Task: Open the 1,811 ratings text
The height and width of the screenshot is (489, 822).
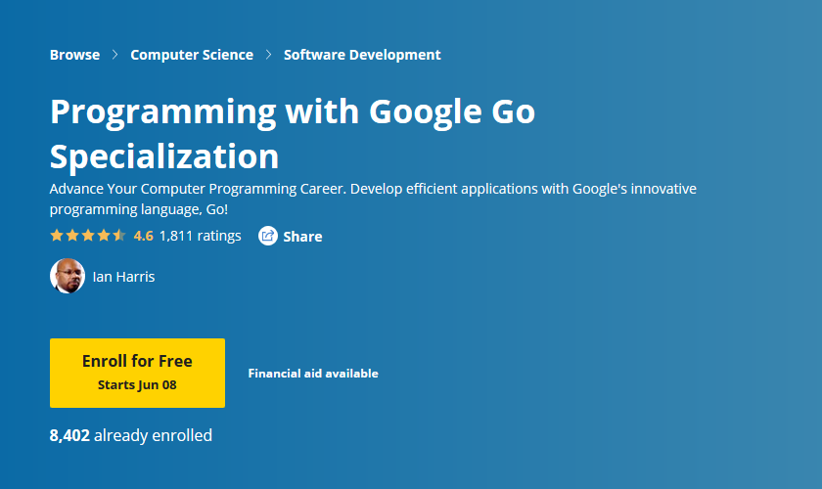Action: click(x=201, y=236)
